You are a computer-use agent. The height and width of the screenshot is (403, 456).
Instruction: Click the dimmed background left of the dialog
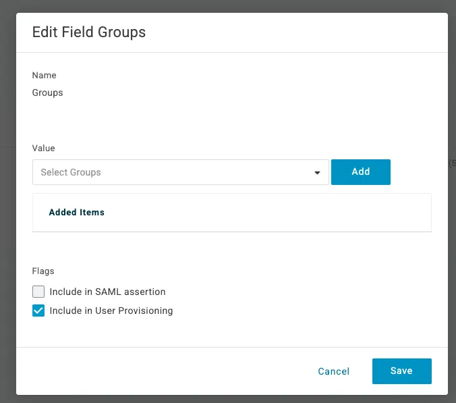(7, 203)
